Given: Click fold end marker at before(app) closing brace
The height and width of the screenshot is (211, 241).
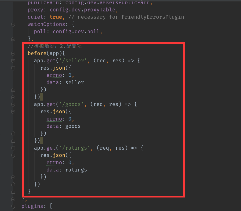Looking at the screenshot, I should (x=13, y=192).
